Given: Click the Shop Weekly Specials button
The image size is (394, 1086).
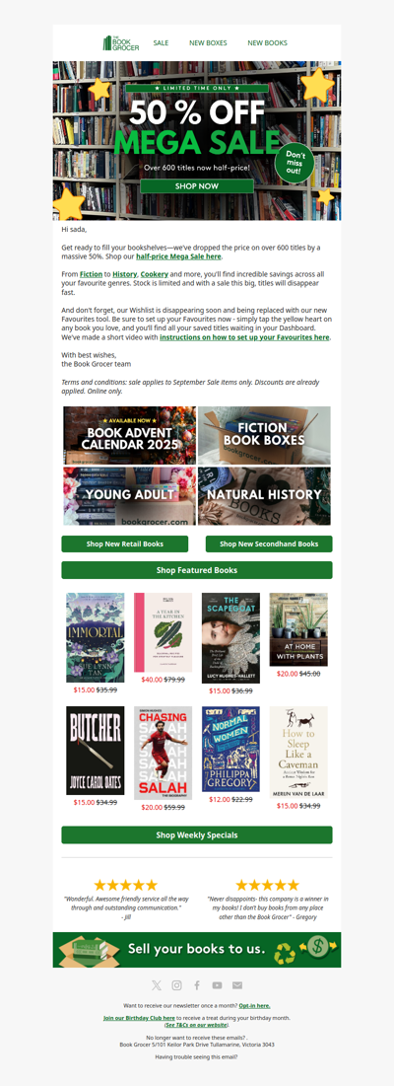Looking at the screenshot, I should pos(197,834).
